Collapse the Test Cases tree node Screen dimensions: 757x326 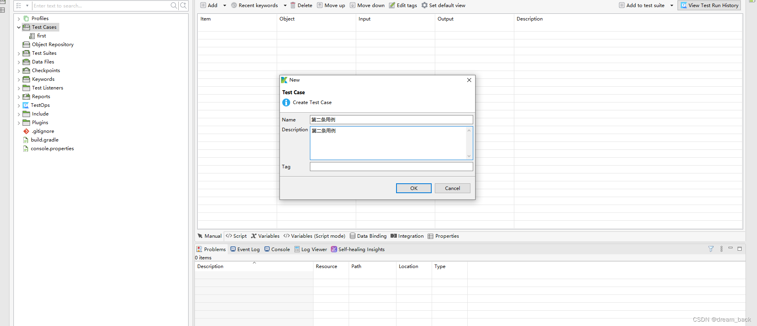pos(19,27)
